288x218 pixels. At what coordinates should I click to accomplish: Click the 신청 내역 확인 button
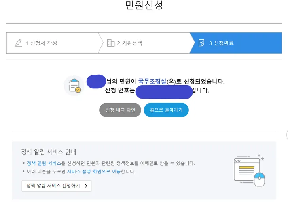point(120,110)
